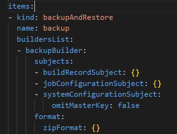Image resolution: width=177 pixels, height=134 pixels.
Task: Click the false value of omitMasterKey
Action: pos(129,105)
